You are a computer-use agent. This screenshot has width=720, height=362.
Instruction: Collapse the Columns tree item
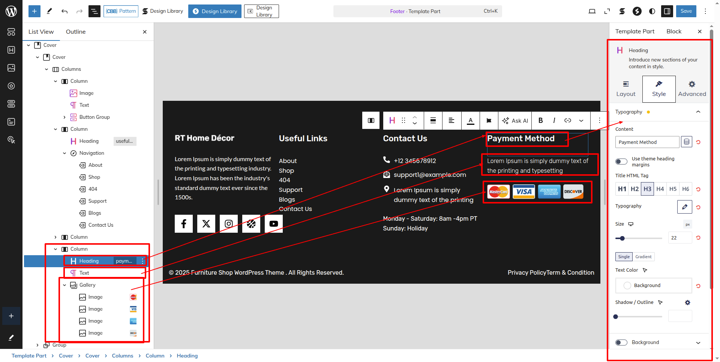[46, 69]
